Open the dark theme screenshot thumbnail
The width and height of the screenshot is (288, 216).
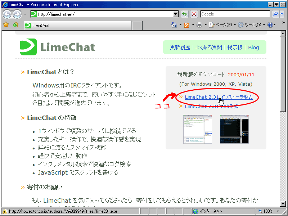tap(234, 129)
